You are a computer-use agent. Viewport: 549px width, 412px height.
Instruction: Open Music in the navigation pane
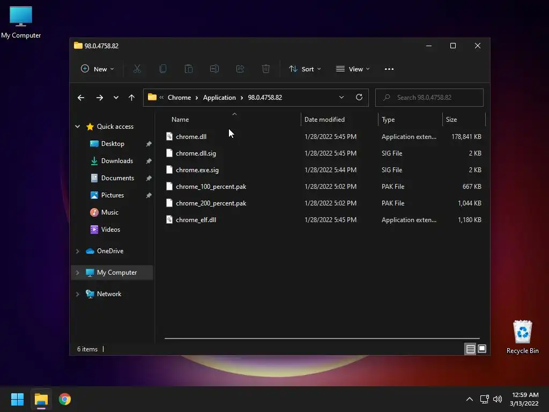pos(109,212)
